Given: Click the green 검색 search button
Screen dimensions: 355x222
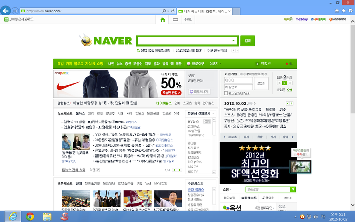Looking at the screenshot, I should 248,41.
